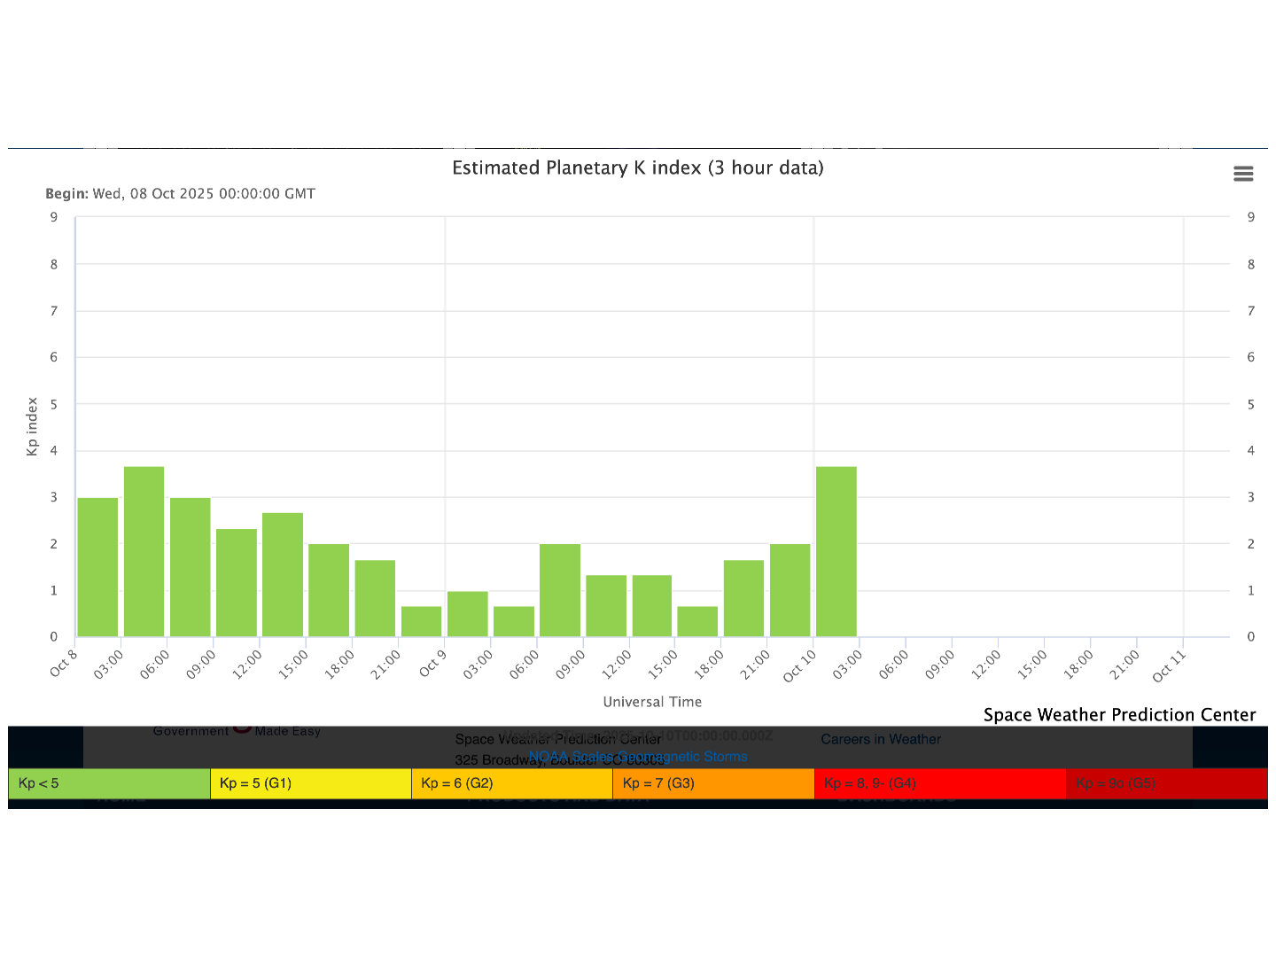Open the Careers in Weather link

880,739
